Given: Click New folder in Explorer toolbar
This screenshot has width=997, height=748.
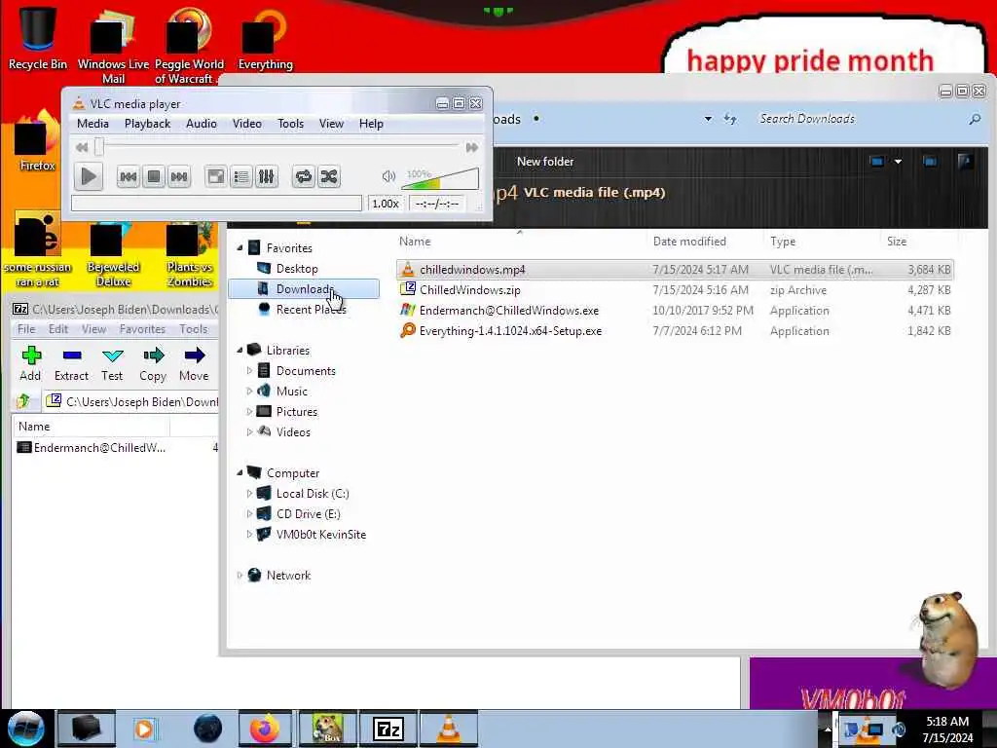Looking at the screenshot, I should click(545, 162).
